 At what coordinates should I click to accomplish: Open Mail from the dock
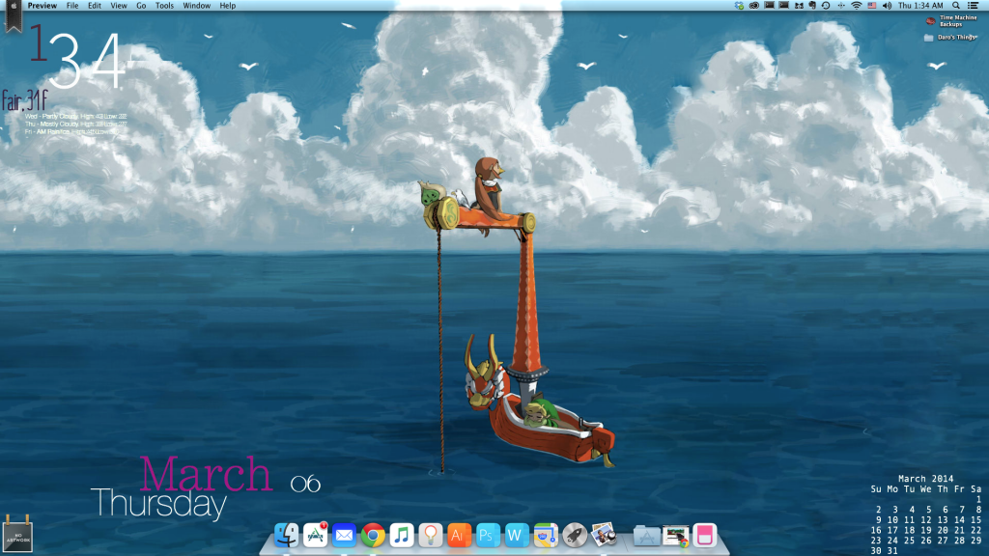pos(345,535)
